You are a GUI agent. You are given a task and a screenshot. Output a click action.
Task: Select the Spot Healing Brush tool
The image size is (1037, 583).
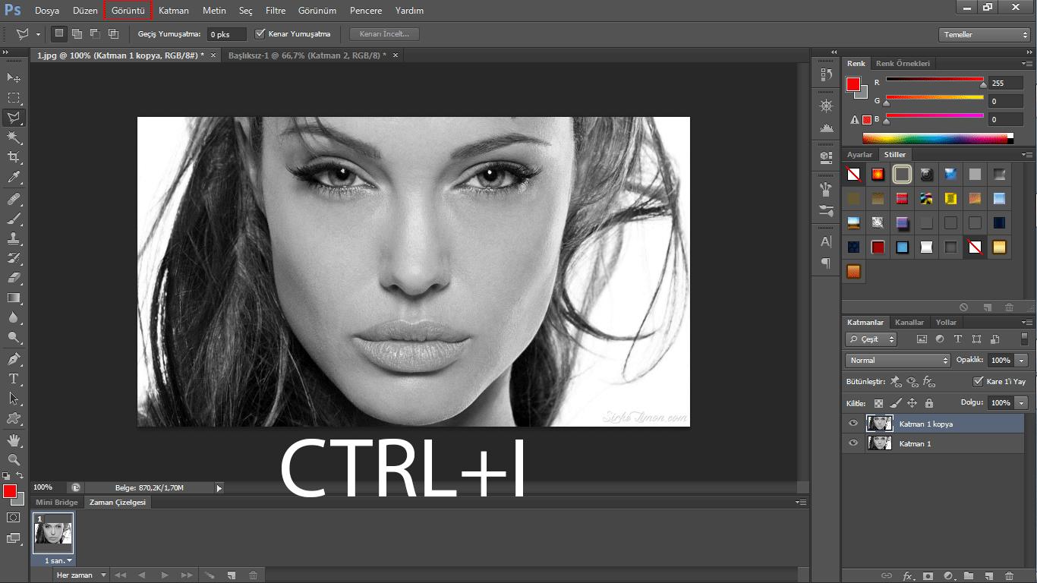click(14, 199)
